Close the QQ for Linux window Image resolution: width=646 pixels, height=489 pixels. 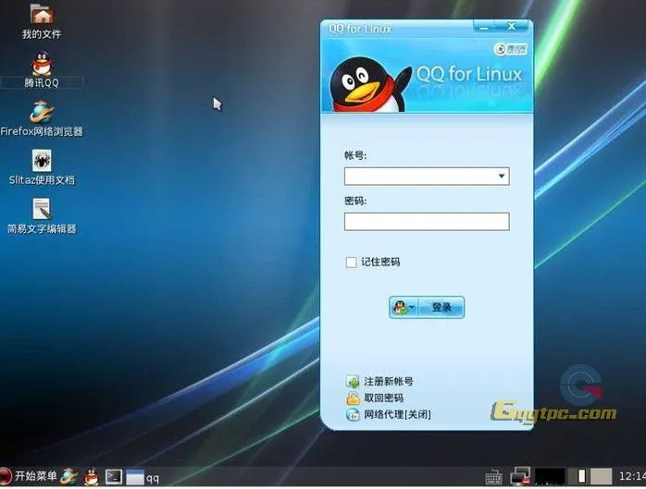pos(512,26)
